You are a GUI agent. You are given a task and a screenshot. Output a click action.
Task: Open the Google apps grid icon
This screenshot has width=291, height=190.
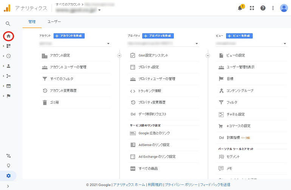[252, 8]
